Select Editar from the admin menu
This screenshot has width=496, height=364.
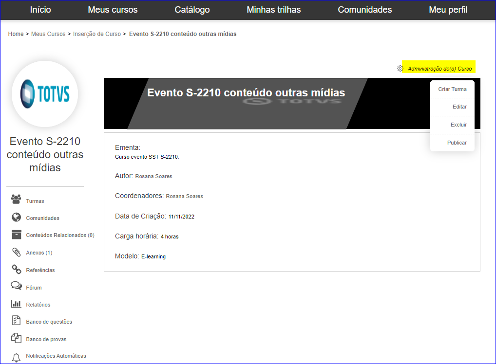452,107
